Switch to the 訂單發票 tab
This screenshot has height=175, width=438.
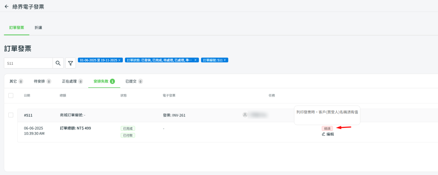tap(17, 28)
